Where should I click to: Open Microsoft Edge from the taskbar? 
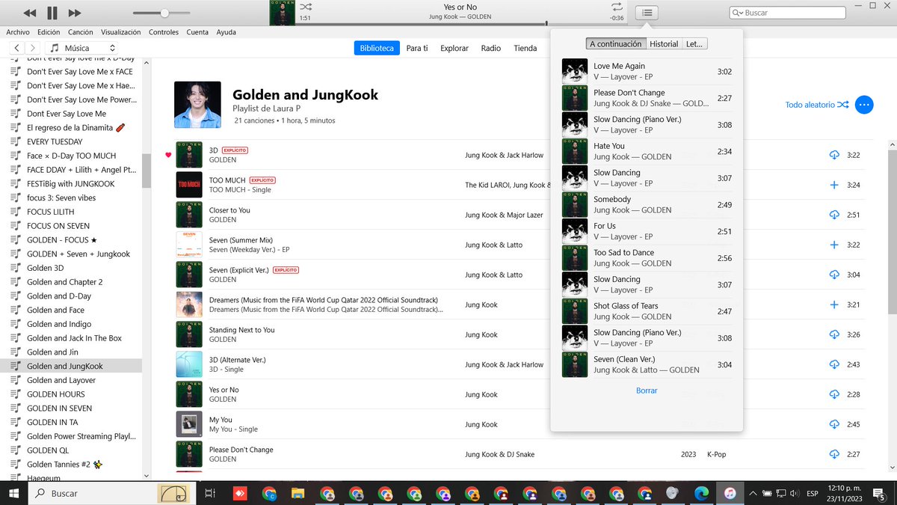point(701,494)
